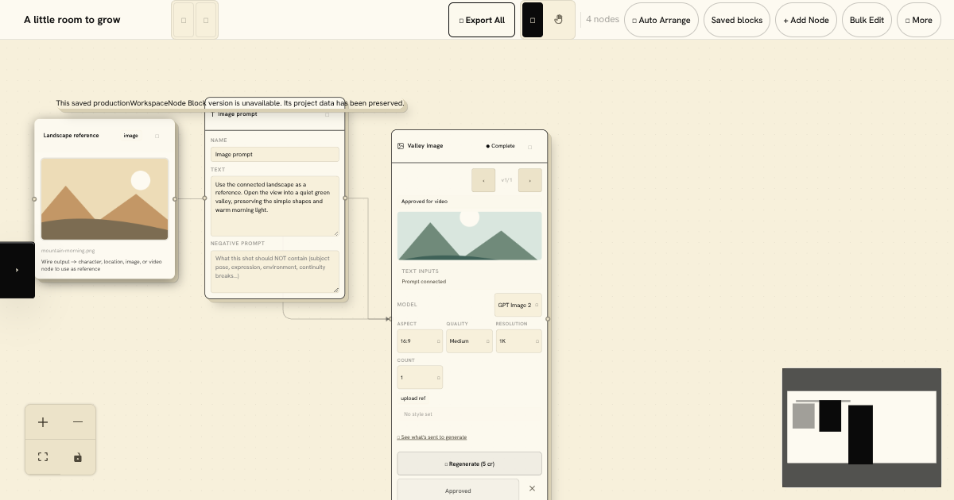Click the second undo/redo toolbar button
The height and width of the screenshot is (500, 954).
[x=206, y=20]
